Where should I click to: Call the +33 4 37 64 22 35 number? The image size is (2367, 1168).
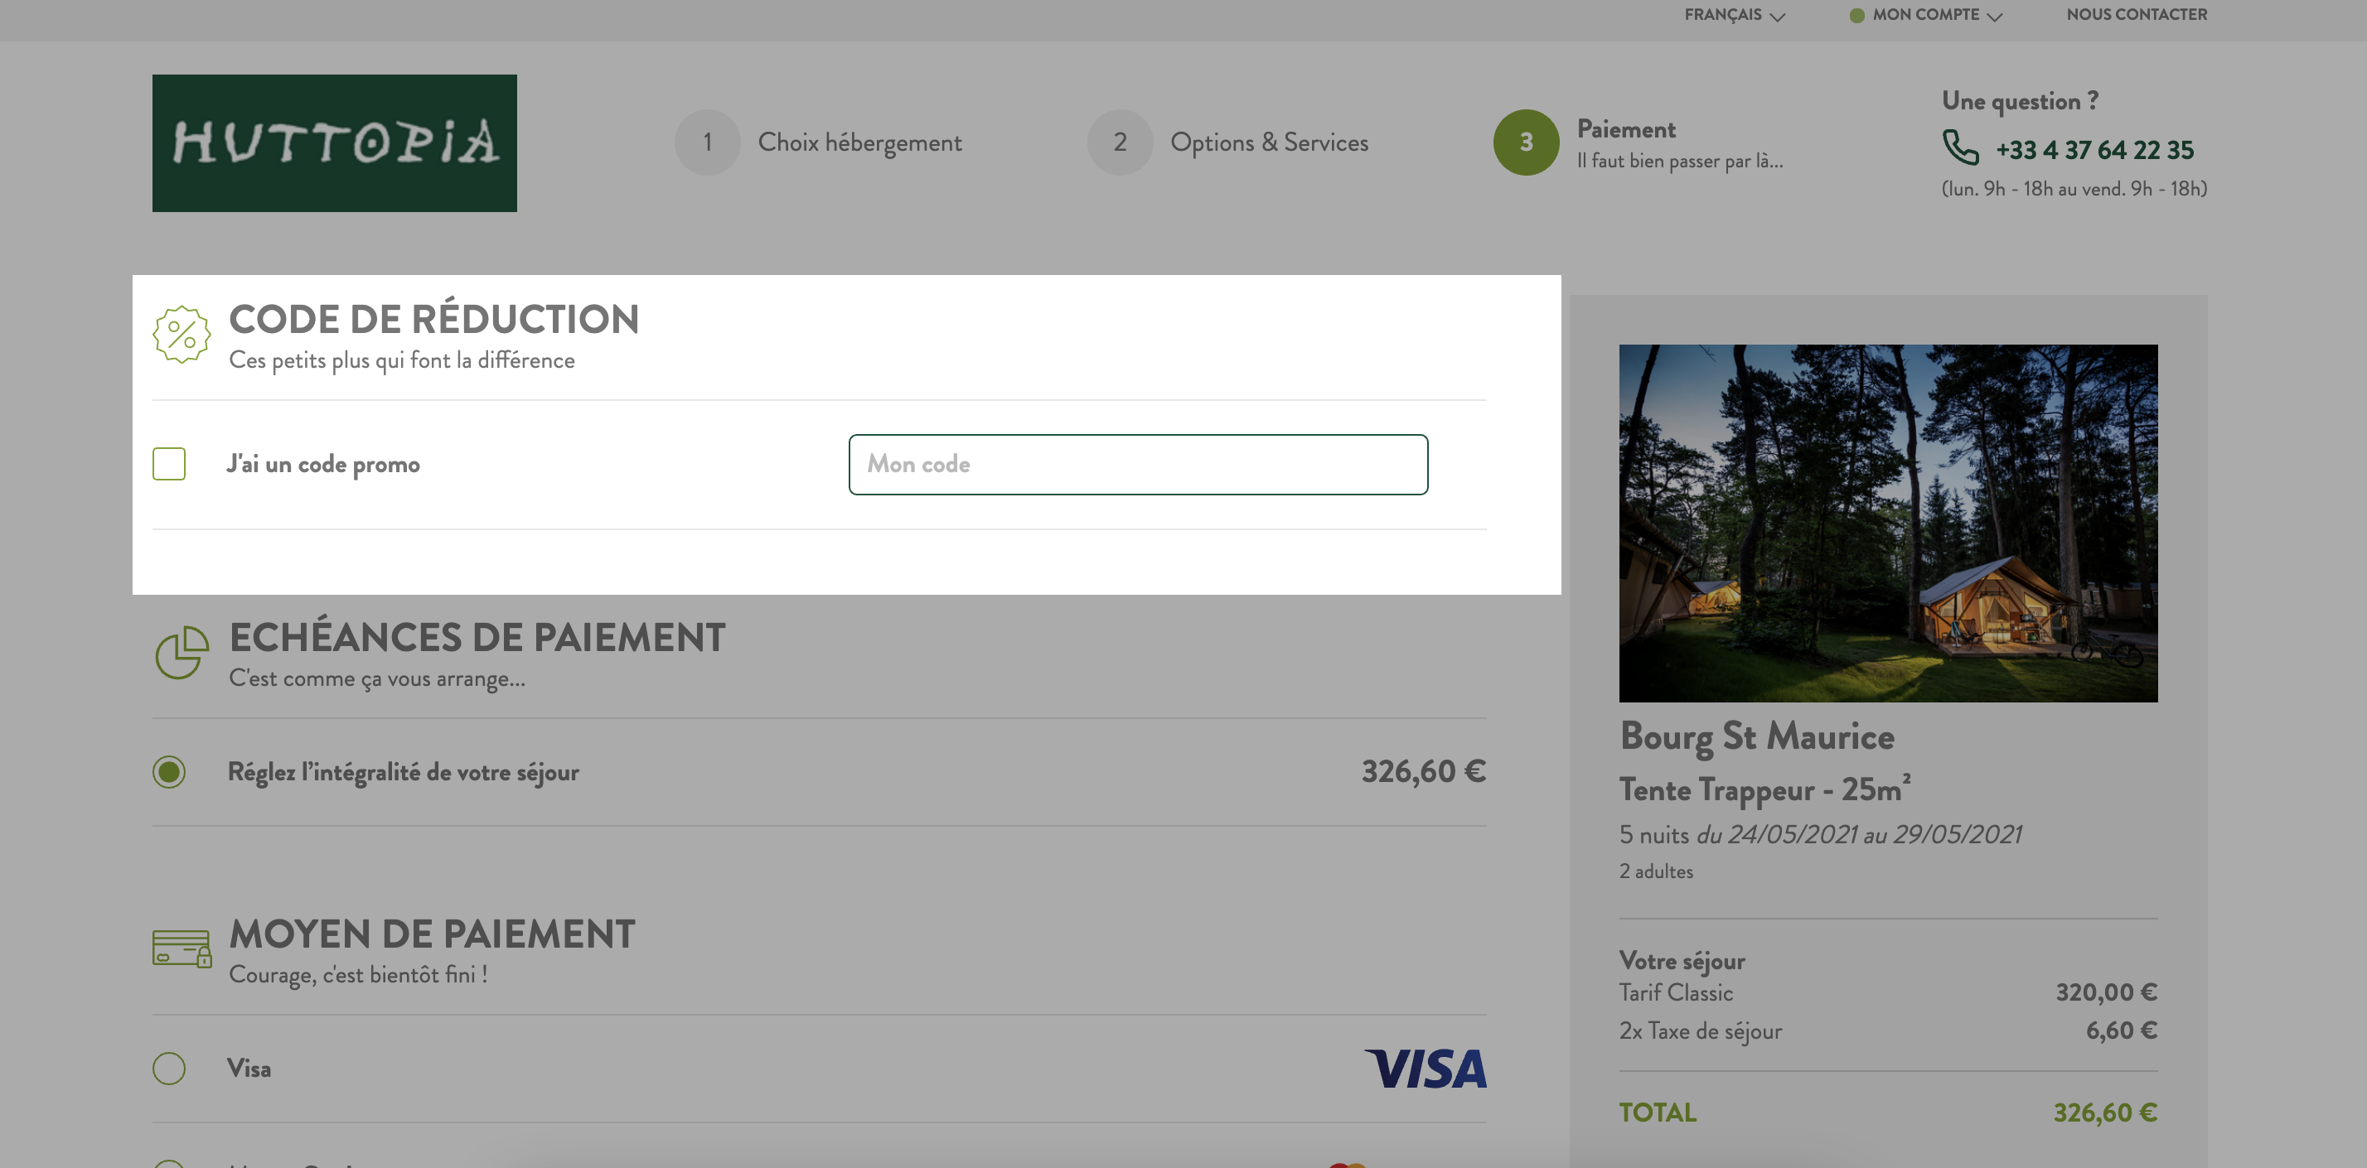coord(2094,150)
